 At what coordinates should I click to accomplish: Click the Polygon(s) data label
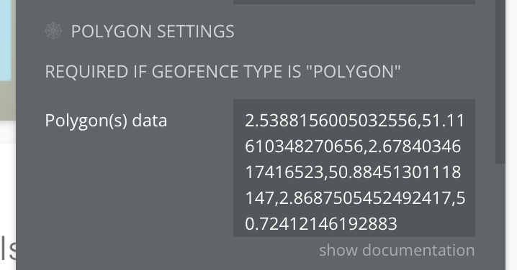click(x=106, y=121)
